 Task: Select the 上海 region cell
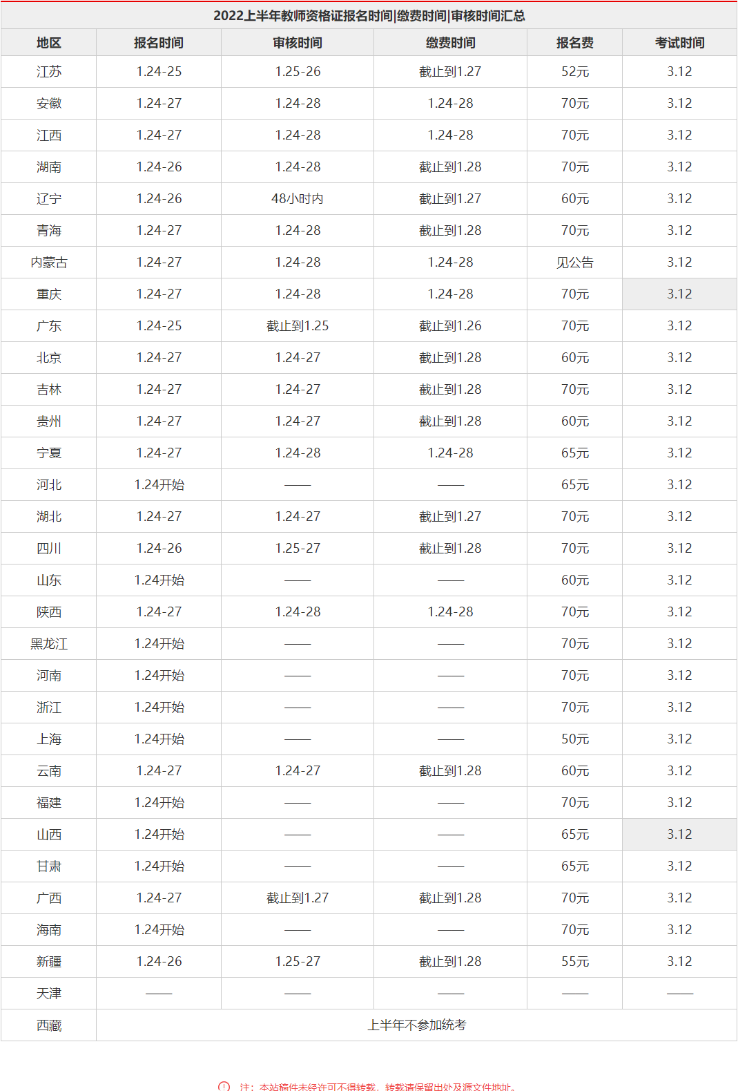click(x=49, y=739)
